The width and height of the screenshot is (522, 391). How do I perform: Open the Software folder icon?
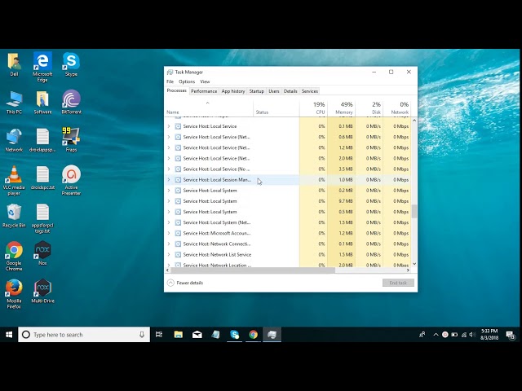tap(42, 102)
